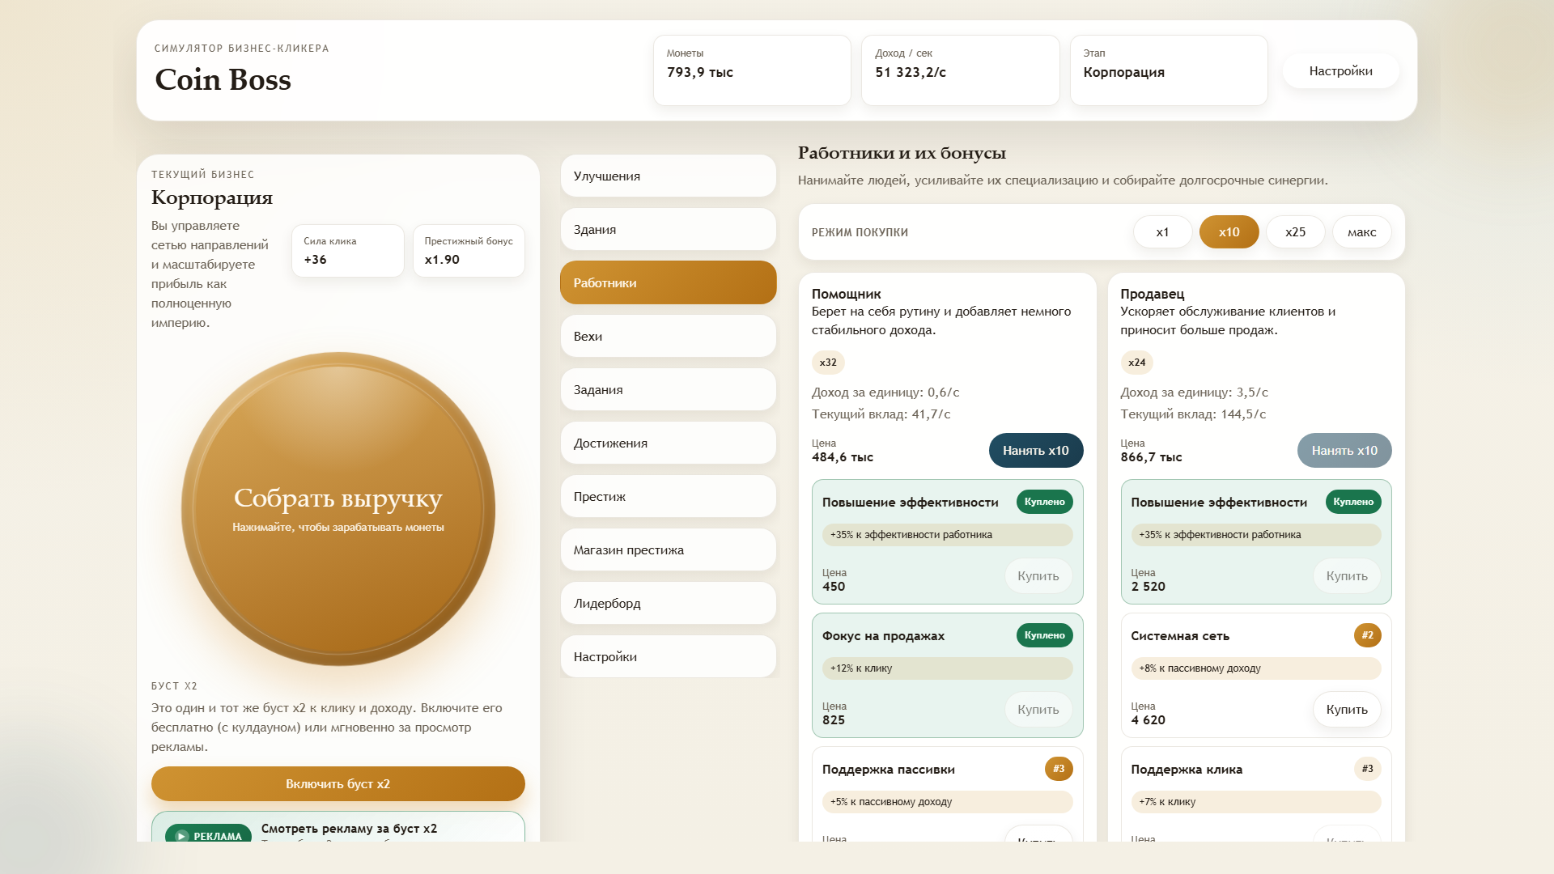Click the big Собрать выручку coin
The height and width of the screenshot is (874, 1554).
338,509
